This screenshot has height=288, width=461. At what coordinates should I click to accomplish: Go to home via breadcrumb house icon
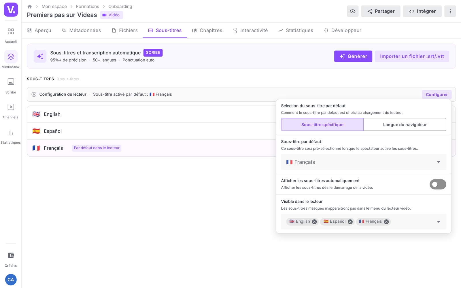point(29,6)
